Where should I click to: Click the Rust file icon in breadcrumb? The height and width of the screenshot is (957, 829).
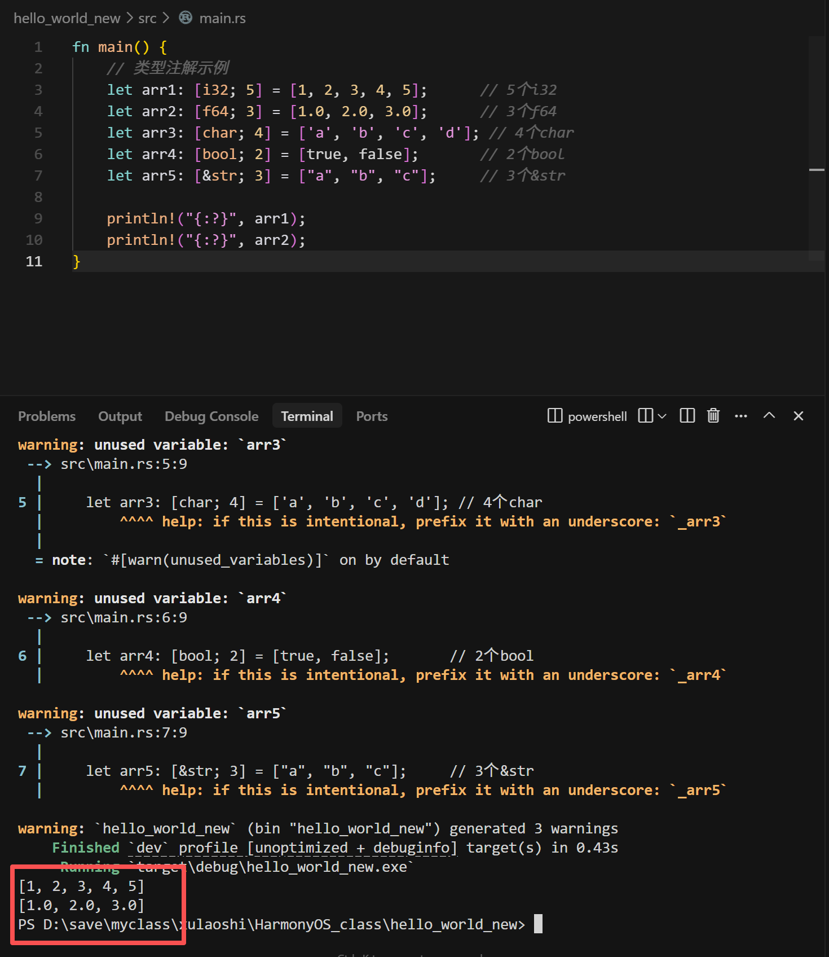coord(186,18)
